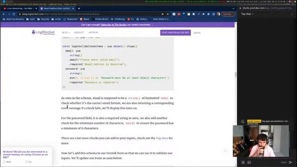Expand the Top chat dropdown
Screen dimensions: 297x167
click(x=247, y=14)
